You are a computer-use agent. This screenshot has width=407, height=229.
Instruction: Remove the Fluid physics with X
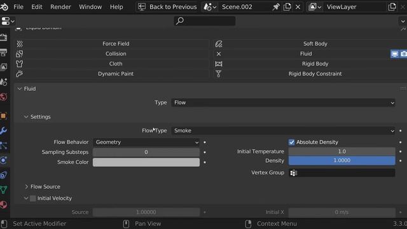(219, 53)
